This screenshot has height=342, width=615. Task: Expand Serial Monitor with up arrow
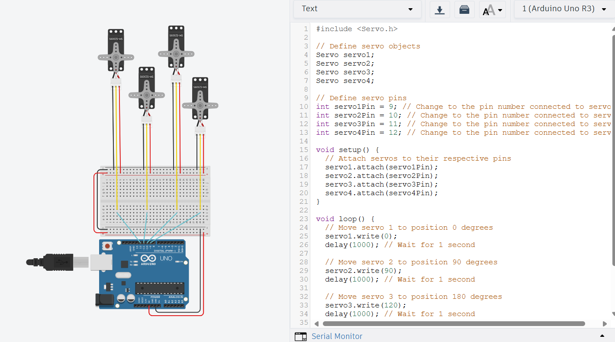pyautogui.click(x=602, y=336)
